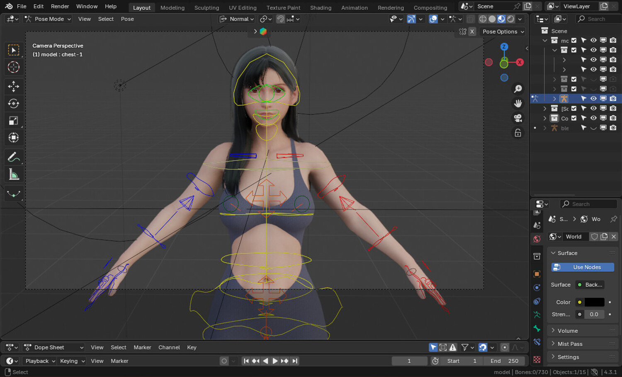
Task: Open the Bone properties tab icon
Action: [x=537, y=329]
